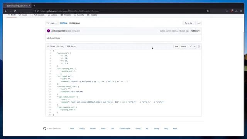
Task: Open the footer Security link
Action: 93,129
